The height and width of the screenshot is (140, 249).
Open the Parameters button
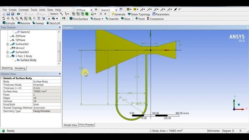pyautogui.click(x=161, y=14)
